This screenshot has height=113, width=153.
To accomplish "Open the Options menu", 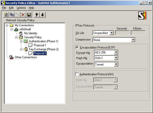I will pos(21,8).
